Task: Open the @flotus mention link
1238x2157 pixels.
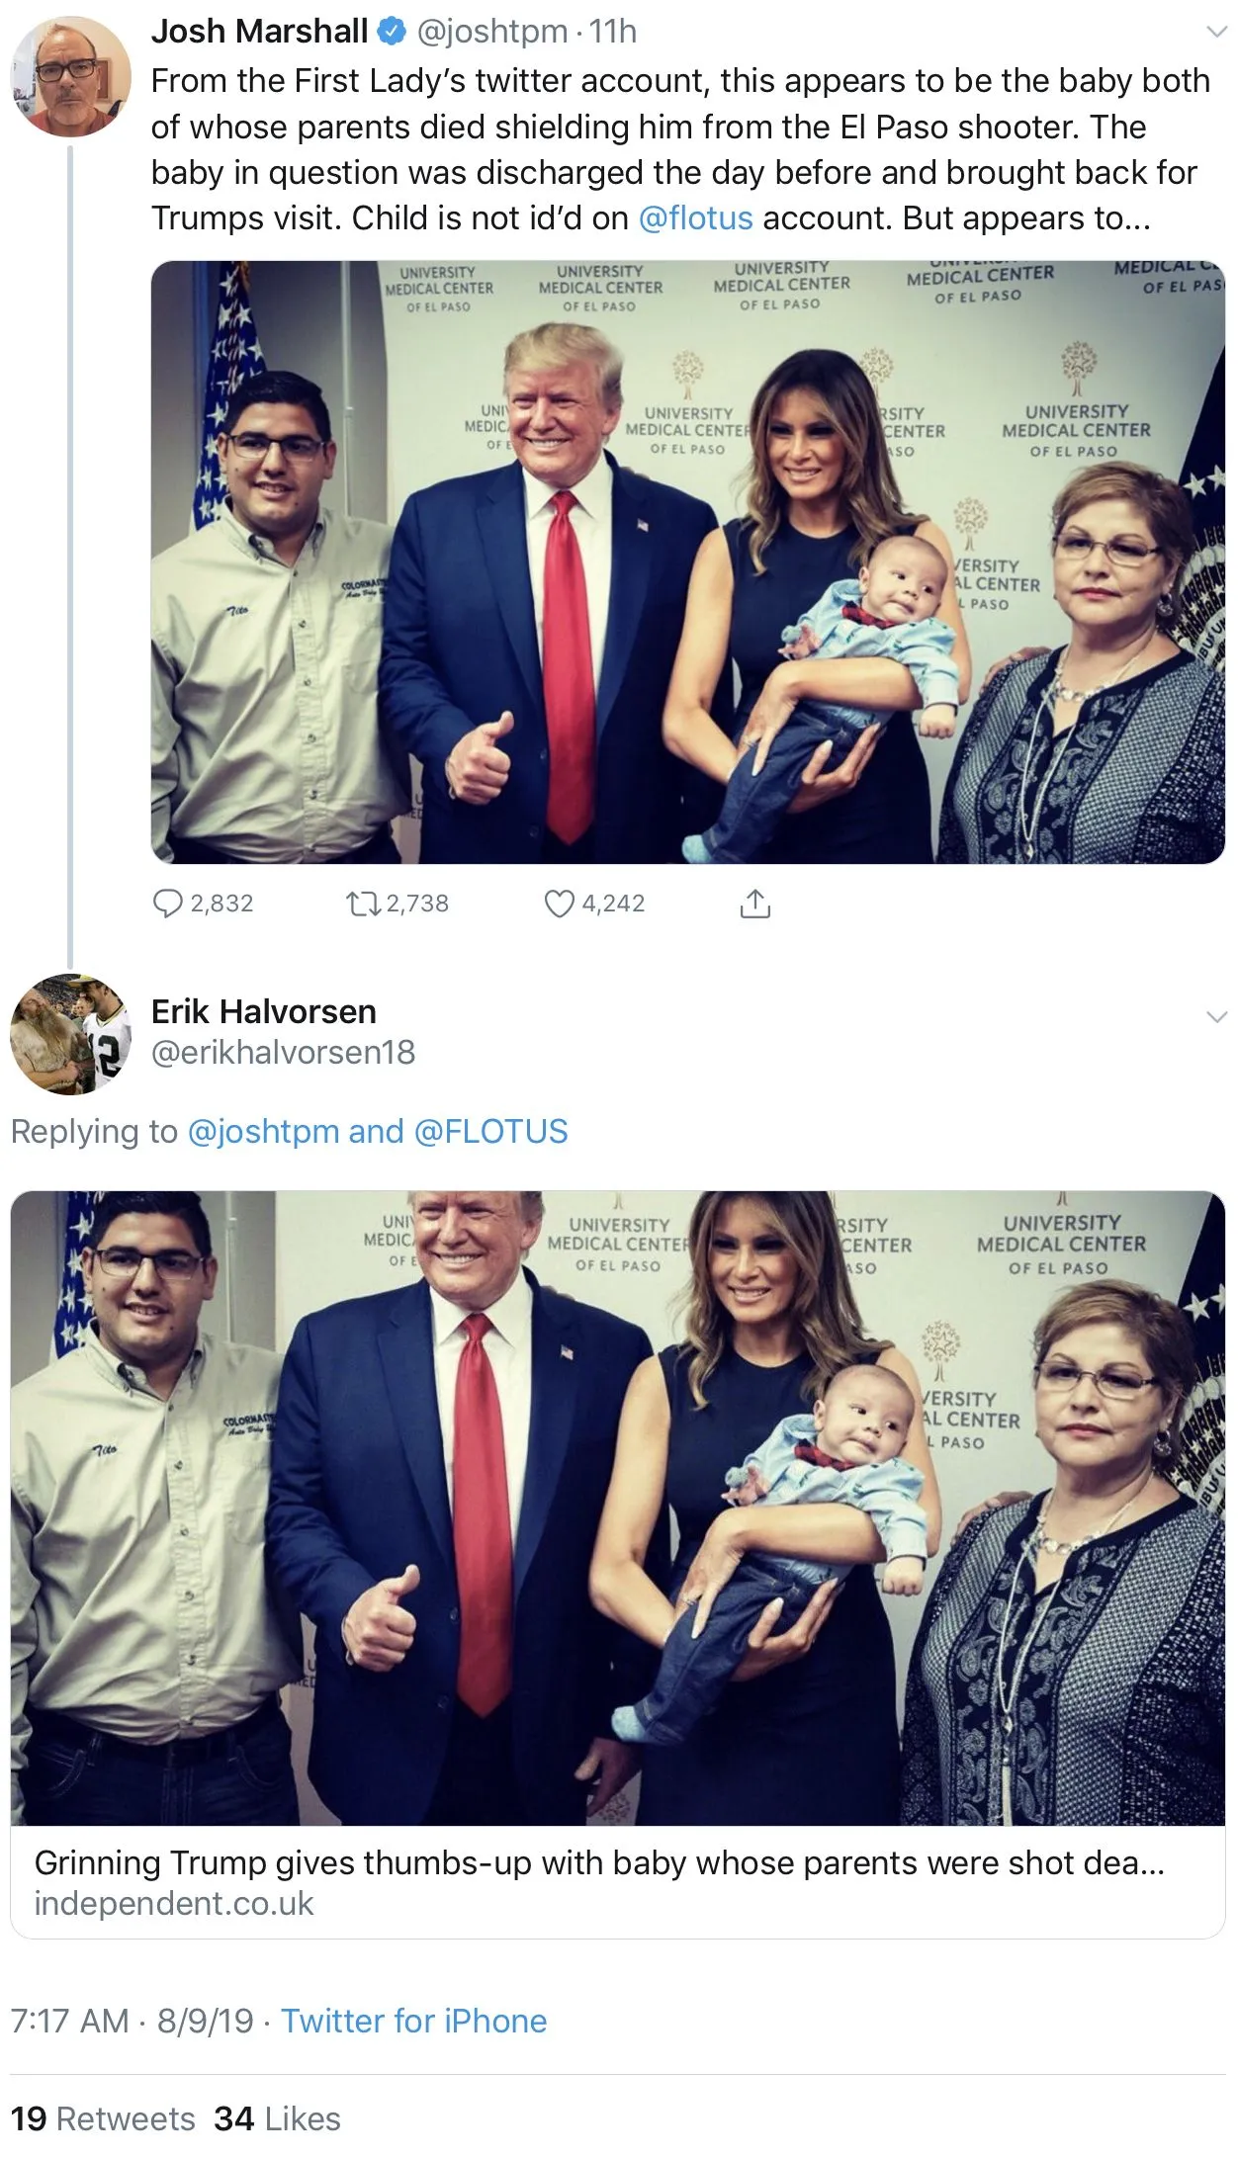Action: [695, 217]
